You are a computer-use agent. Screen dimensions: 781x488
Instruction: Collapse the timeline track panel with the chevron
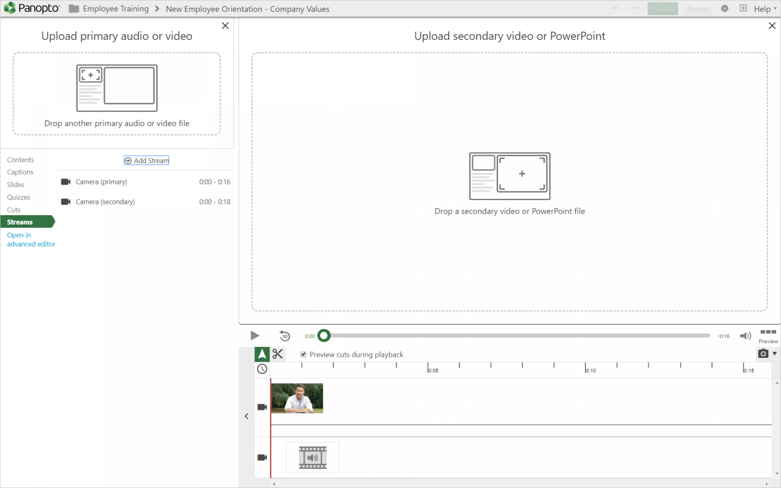pos(247,416)
